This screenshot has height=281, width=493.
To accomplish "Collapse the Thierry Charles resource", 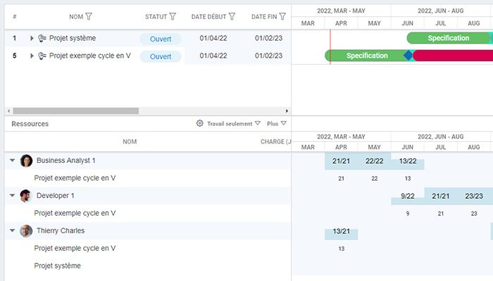I will click(12, 230).
